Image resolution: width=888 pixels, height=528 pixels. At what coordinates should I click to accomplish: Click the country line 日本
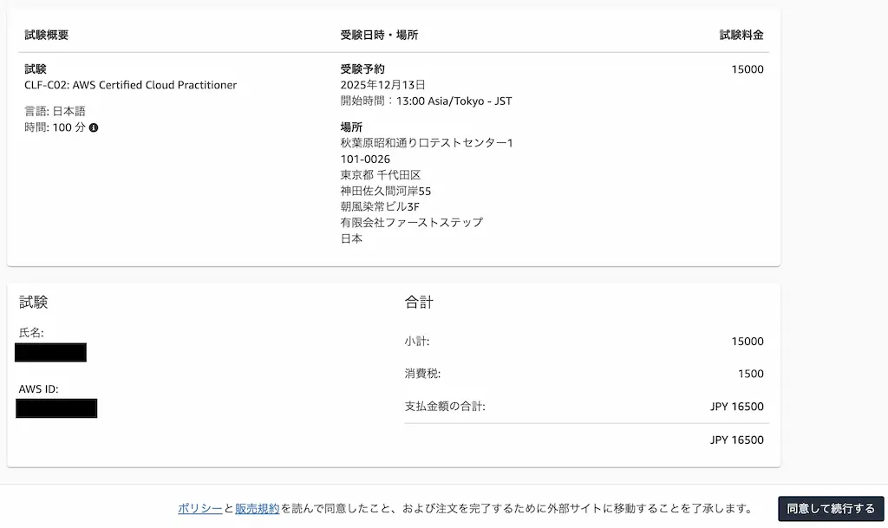click(x=351, y=238)
